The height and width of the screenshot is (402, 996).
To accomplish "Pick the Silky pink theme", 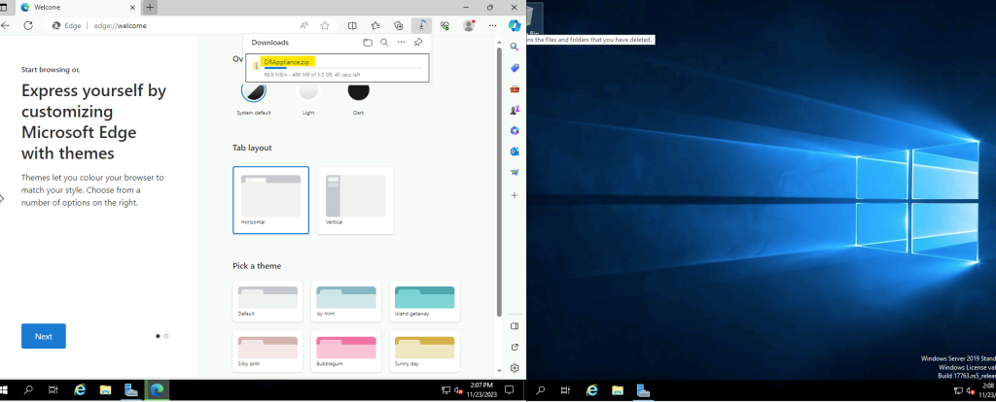I will coord(267,352).
